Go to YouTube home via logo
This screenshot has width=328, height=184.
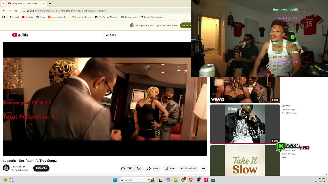pos(20,35)
